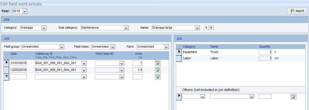The height and width of the screenshot is (110, 309).
Task: Open Cableway ID dropdown in new row
Action: 84,77
